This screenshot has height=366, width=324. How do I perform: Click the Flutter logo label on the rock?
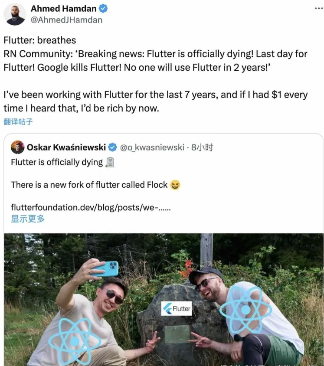pos(177,308)
